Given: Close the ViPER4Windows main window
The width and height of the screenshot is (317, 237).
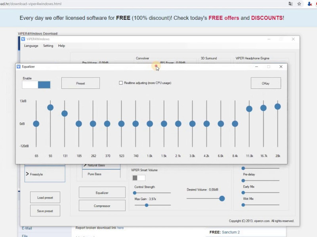Looking at the screenshot, I should pyautogui.click(x=293, y=39).
